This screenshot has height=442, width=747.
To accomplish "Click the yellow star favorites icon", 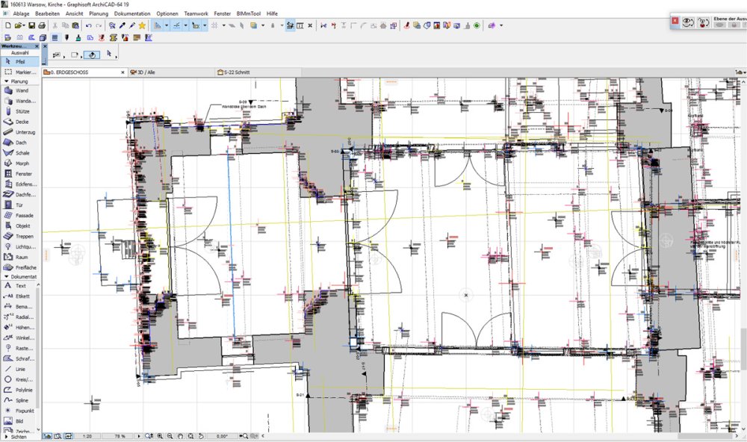I will click(142, 25).
